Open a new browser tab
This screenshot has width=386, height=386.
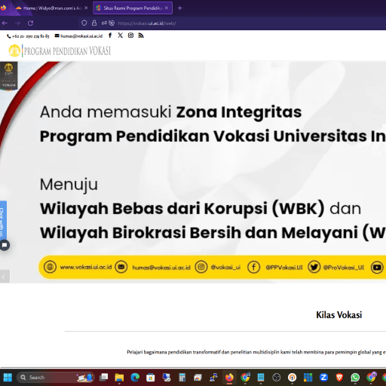point(179,8)
